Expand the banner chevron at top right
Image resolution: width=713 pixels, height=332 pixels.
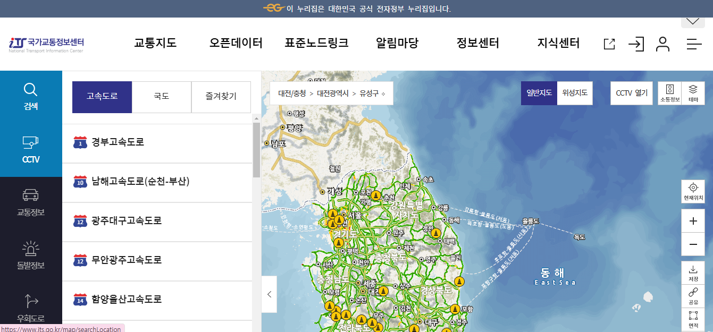[x=692, y=21]
